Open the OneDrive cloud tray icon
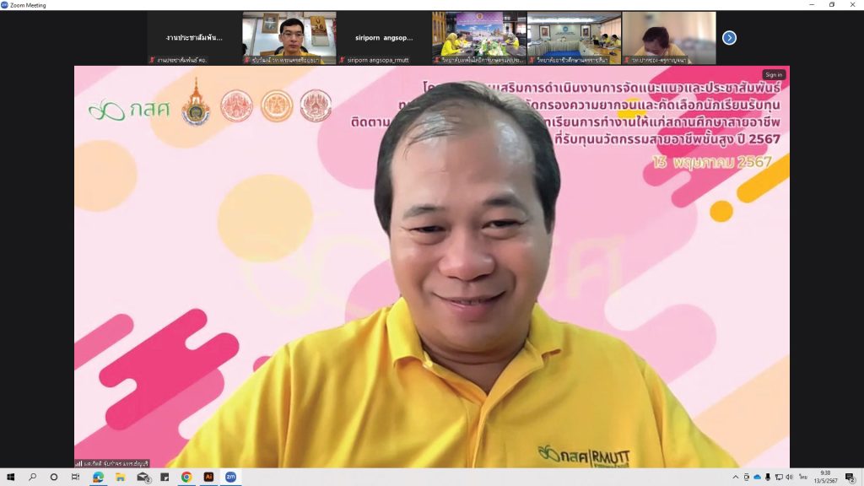The height and width of the screenshot is (486, 864). click(757, 478)
